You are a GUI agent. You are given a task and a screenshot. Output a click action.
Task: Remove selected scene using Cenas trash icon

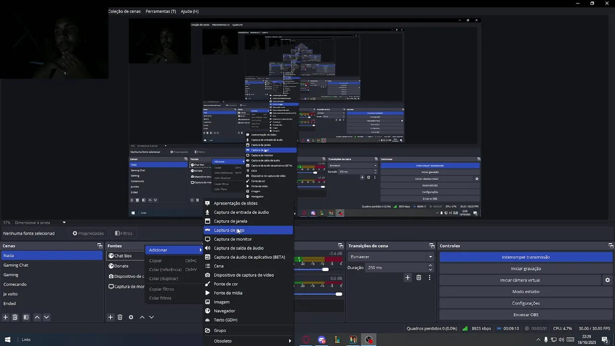click(15, 317)
